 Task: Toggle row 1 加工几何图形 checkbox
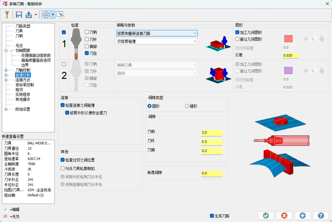237,32
